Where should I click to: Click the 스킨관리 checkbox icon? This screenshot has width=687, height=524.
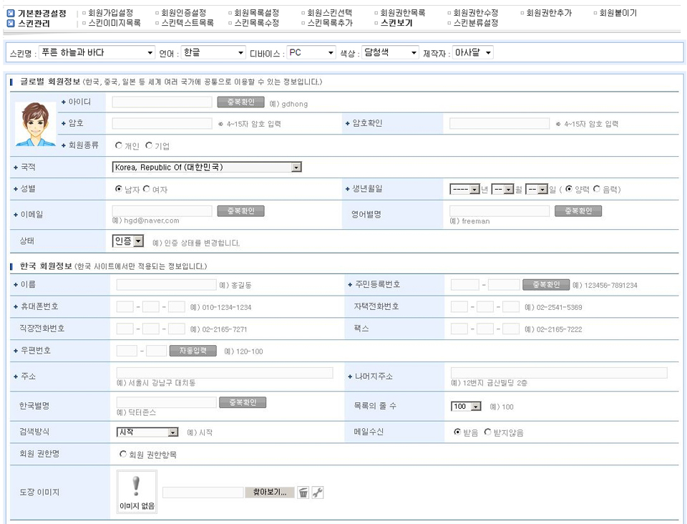[10, 23]
